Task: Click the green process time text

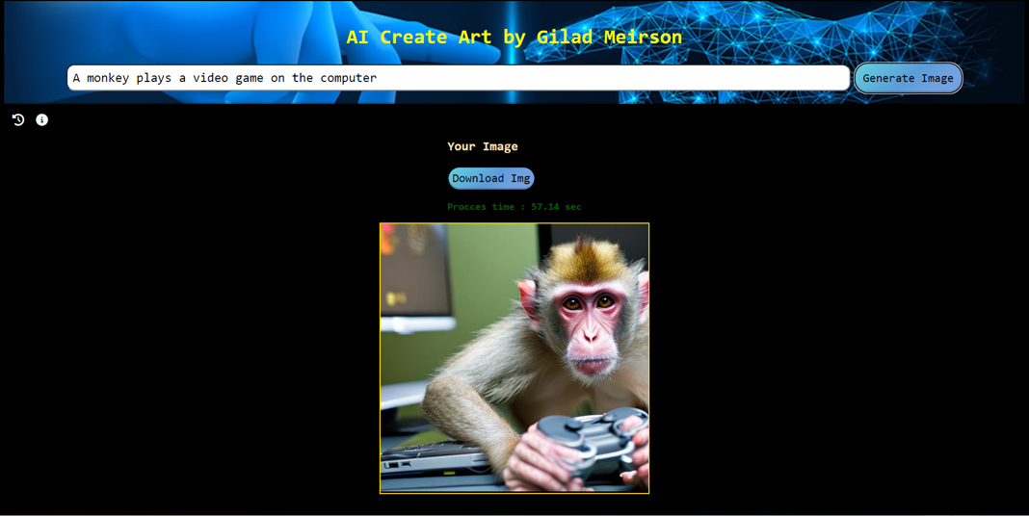Action: click(x=514, y=207)
